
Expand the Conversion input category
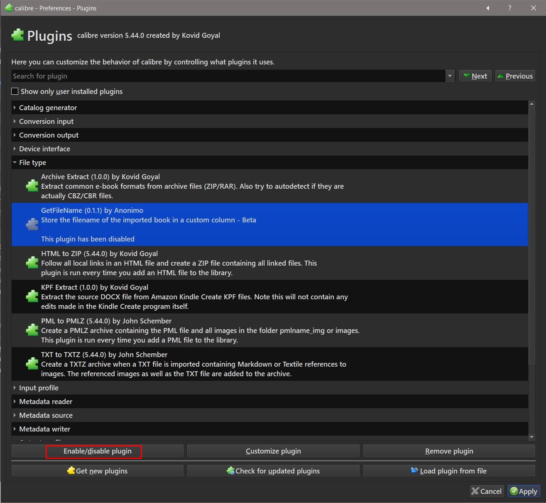coord(15,121)
